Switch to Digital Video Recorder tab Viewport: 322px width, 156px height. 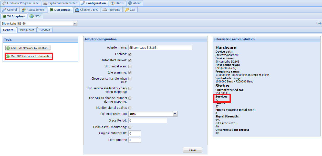(x=60, y=3)
